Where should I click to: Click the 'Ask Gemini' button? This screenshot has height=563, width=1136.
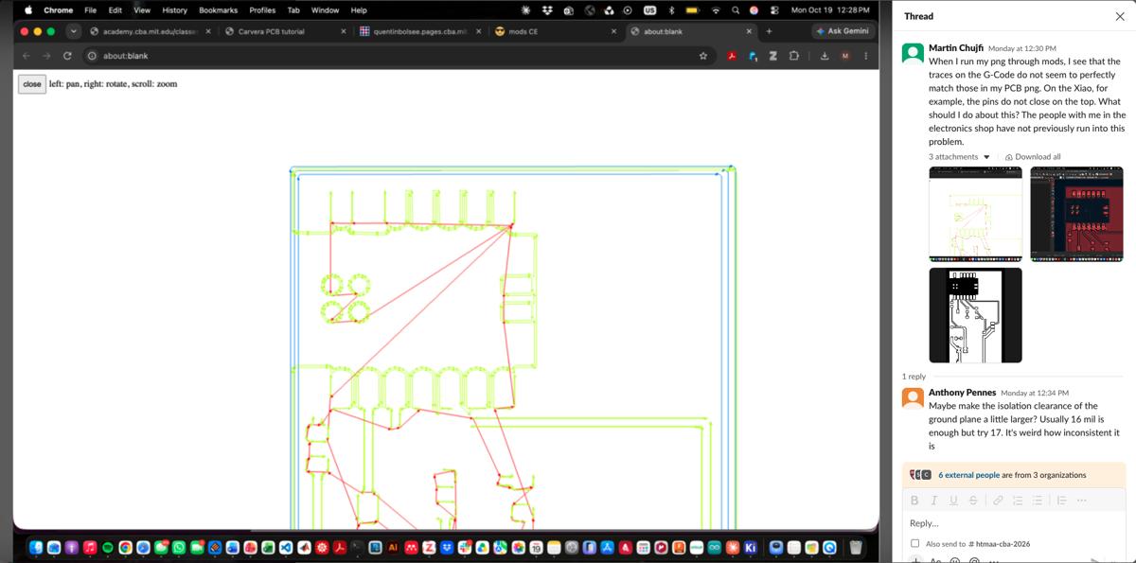click(x=842, y=31)
